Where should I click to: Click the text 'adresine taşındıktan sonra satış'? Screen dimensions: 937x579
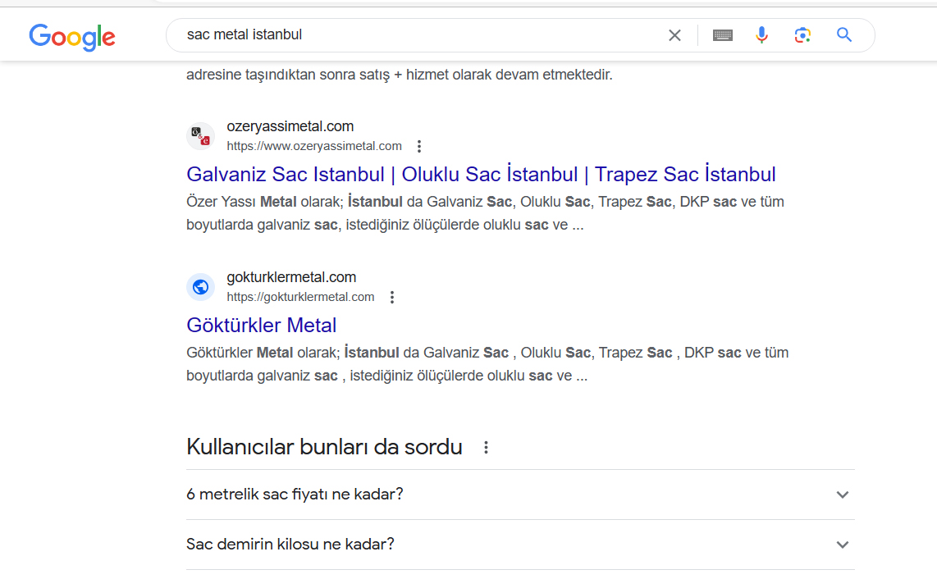point(288,75)
